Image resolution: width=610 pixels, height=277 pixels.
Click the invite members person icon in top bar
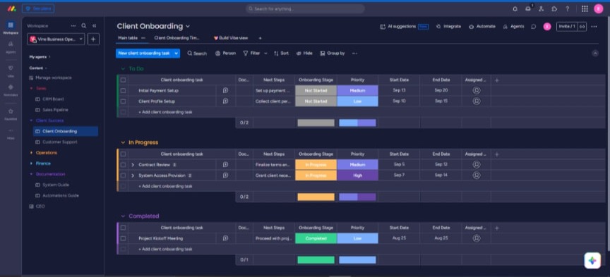541,8
